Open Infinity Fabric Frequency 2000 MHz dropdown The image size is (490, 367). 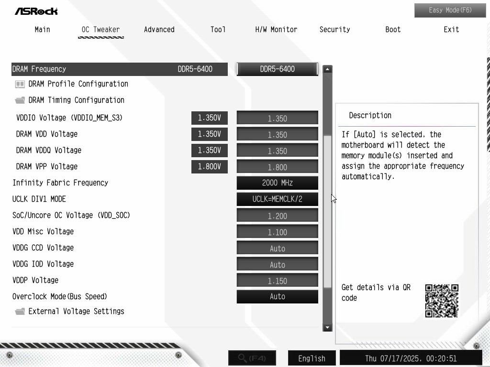coord(277,183)
